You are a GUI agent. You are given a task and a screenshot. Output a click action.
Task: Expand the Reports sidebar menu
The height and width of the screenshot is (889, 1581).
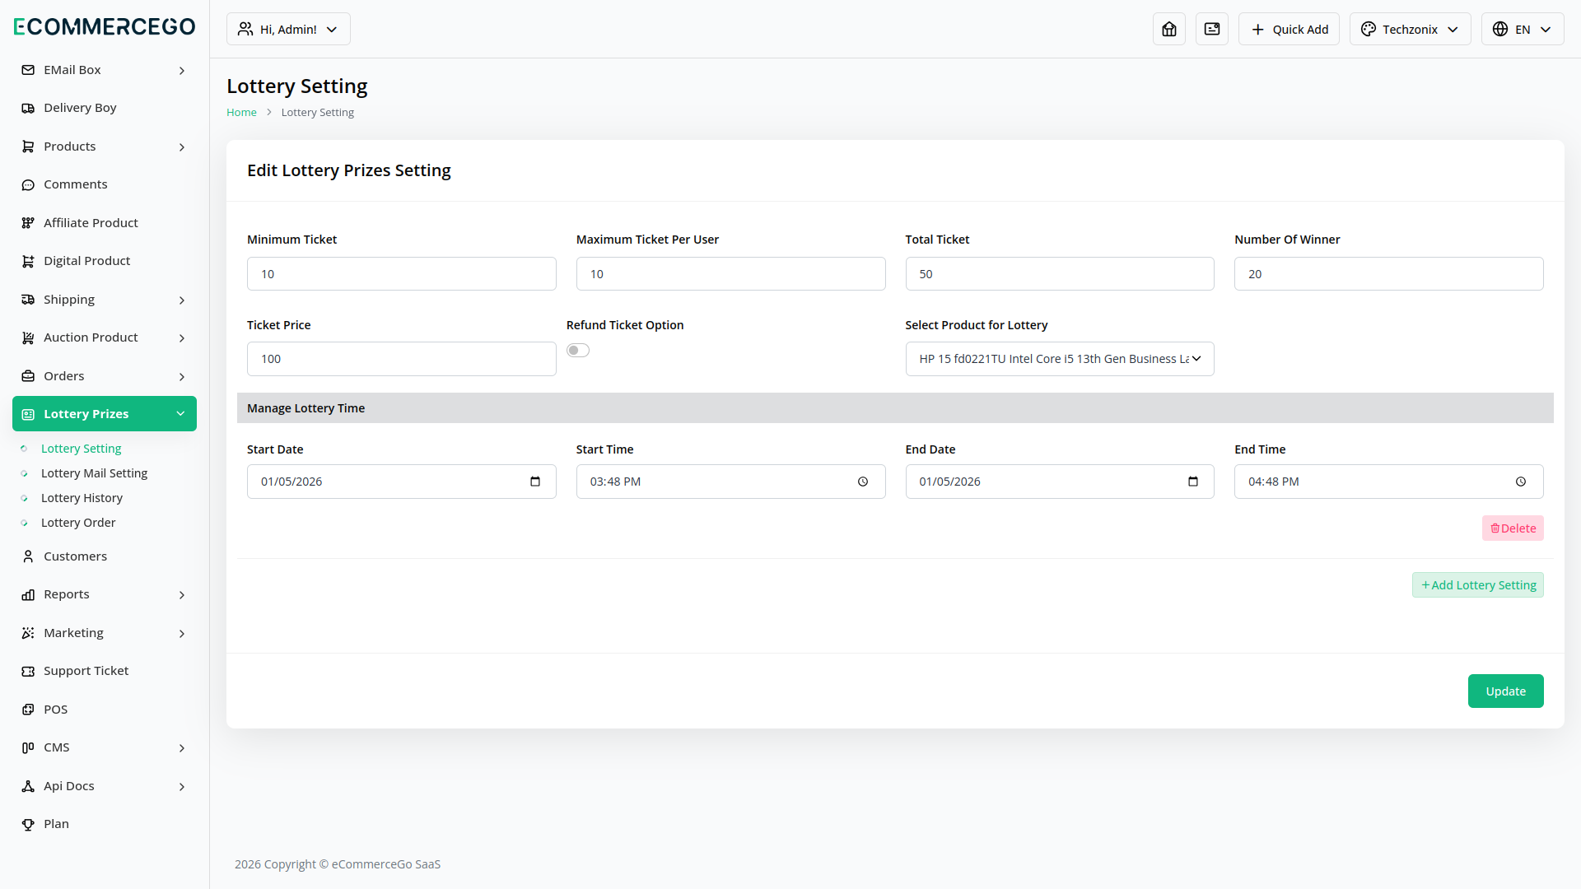tap(105, 594)
